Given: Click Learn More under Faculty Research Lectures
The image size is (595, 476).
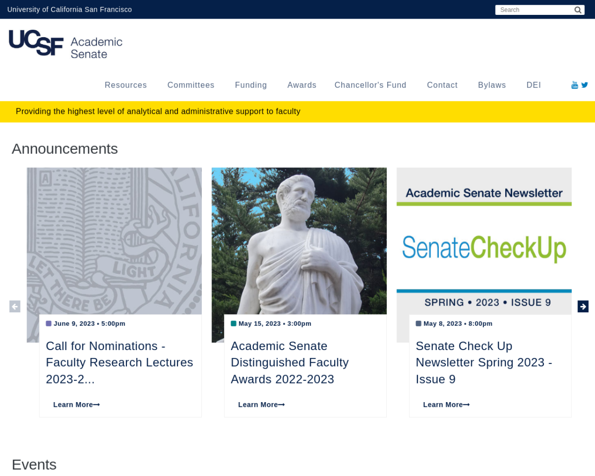Looking at the screenshot, I should 77,404.
